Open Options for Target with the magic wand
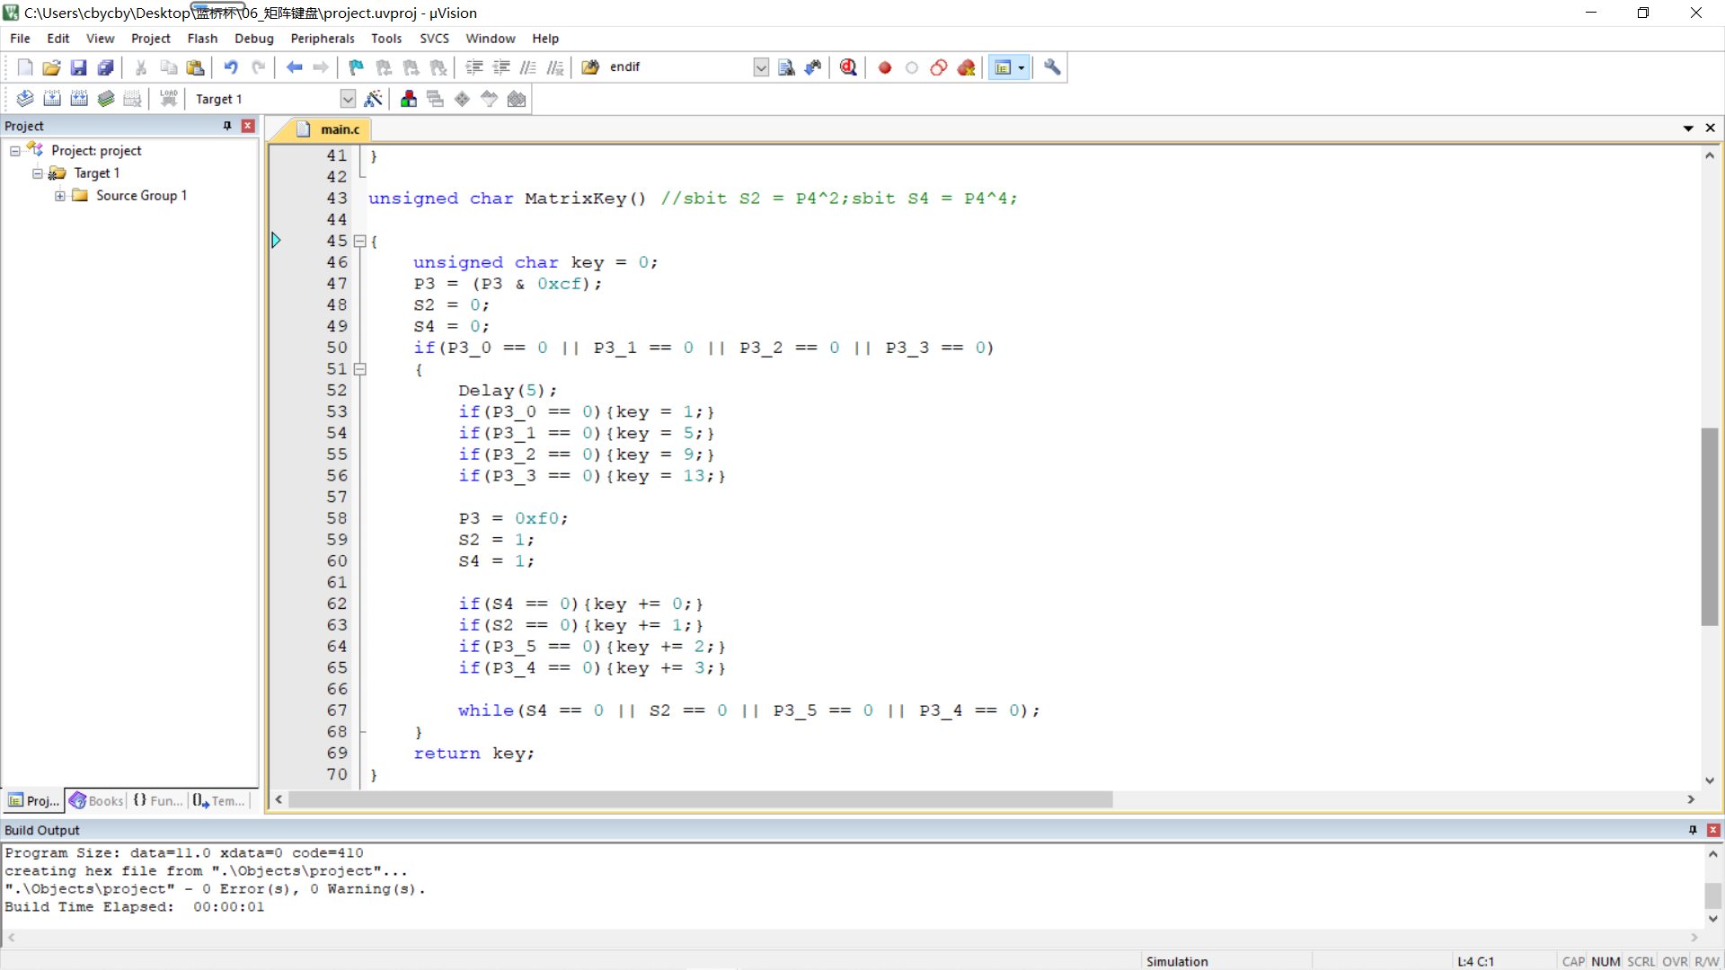This screenshot has height=970, width=1725. tap(374, 99)
